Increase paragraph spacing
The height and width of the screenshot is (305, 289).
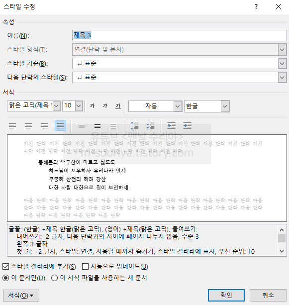point(134,126)
